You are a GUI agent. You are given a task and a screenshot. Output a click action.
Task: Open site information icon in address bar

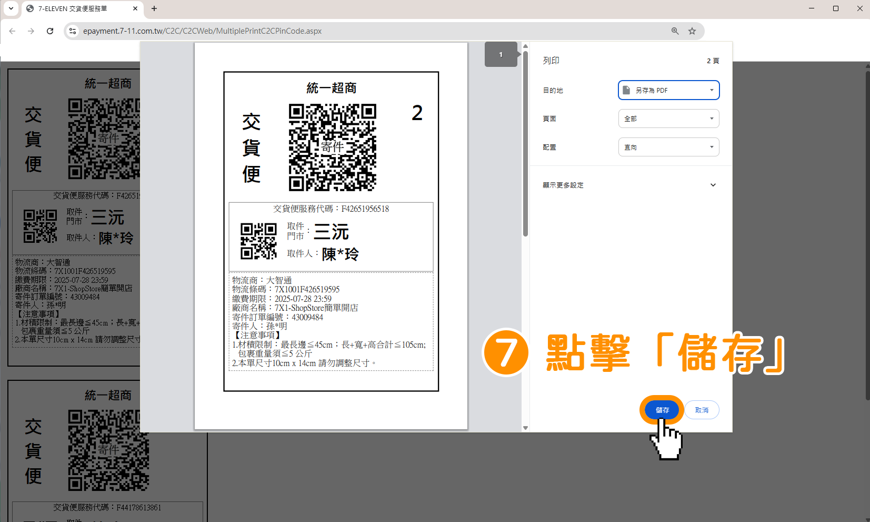click(73, 31)
